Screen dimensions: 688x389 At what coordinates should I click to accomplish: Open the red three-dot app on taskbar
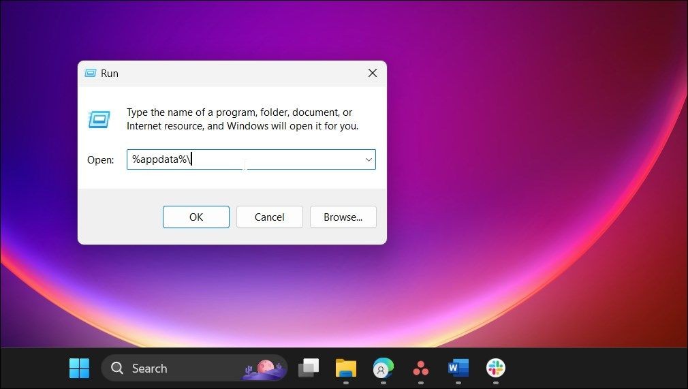click(421, 369)
